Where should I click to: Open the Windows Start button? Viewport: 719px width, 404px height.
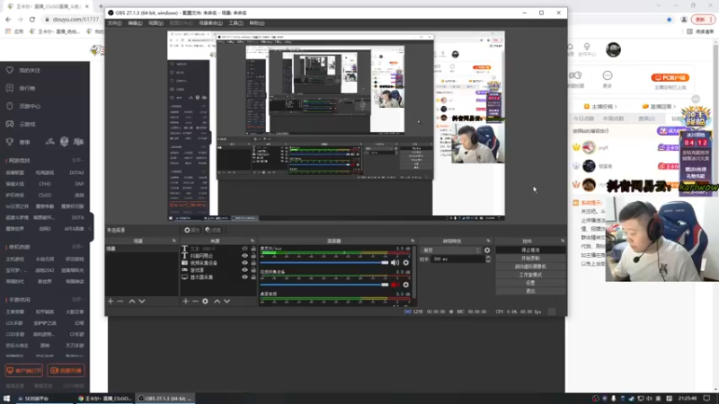(x=6, y=399)
